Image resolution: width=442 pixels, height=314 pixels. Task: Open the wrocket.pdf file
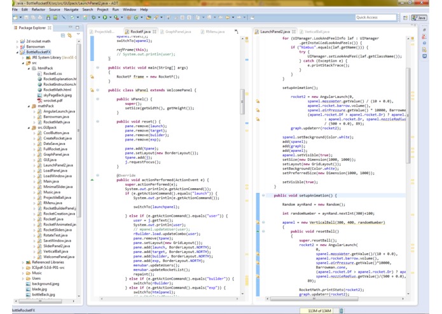(52, 100)
